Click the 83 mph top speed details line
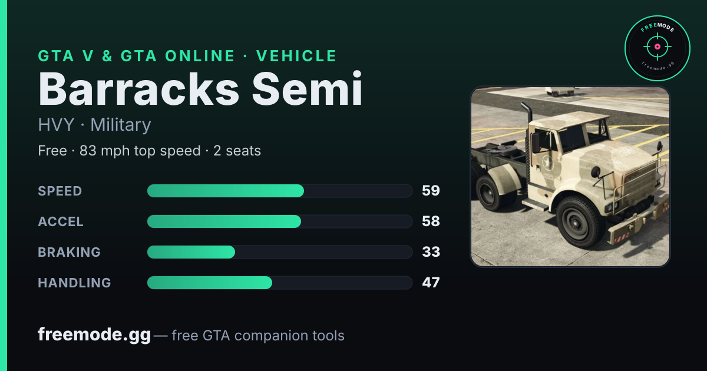This screenshot has height=371, width=707. [149, 151]
